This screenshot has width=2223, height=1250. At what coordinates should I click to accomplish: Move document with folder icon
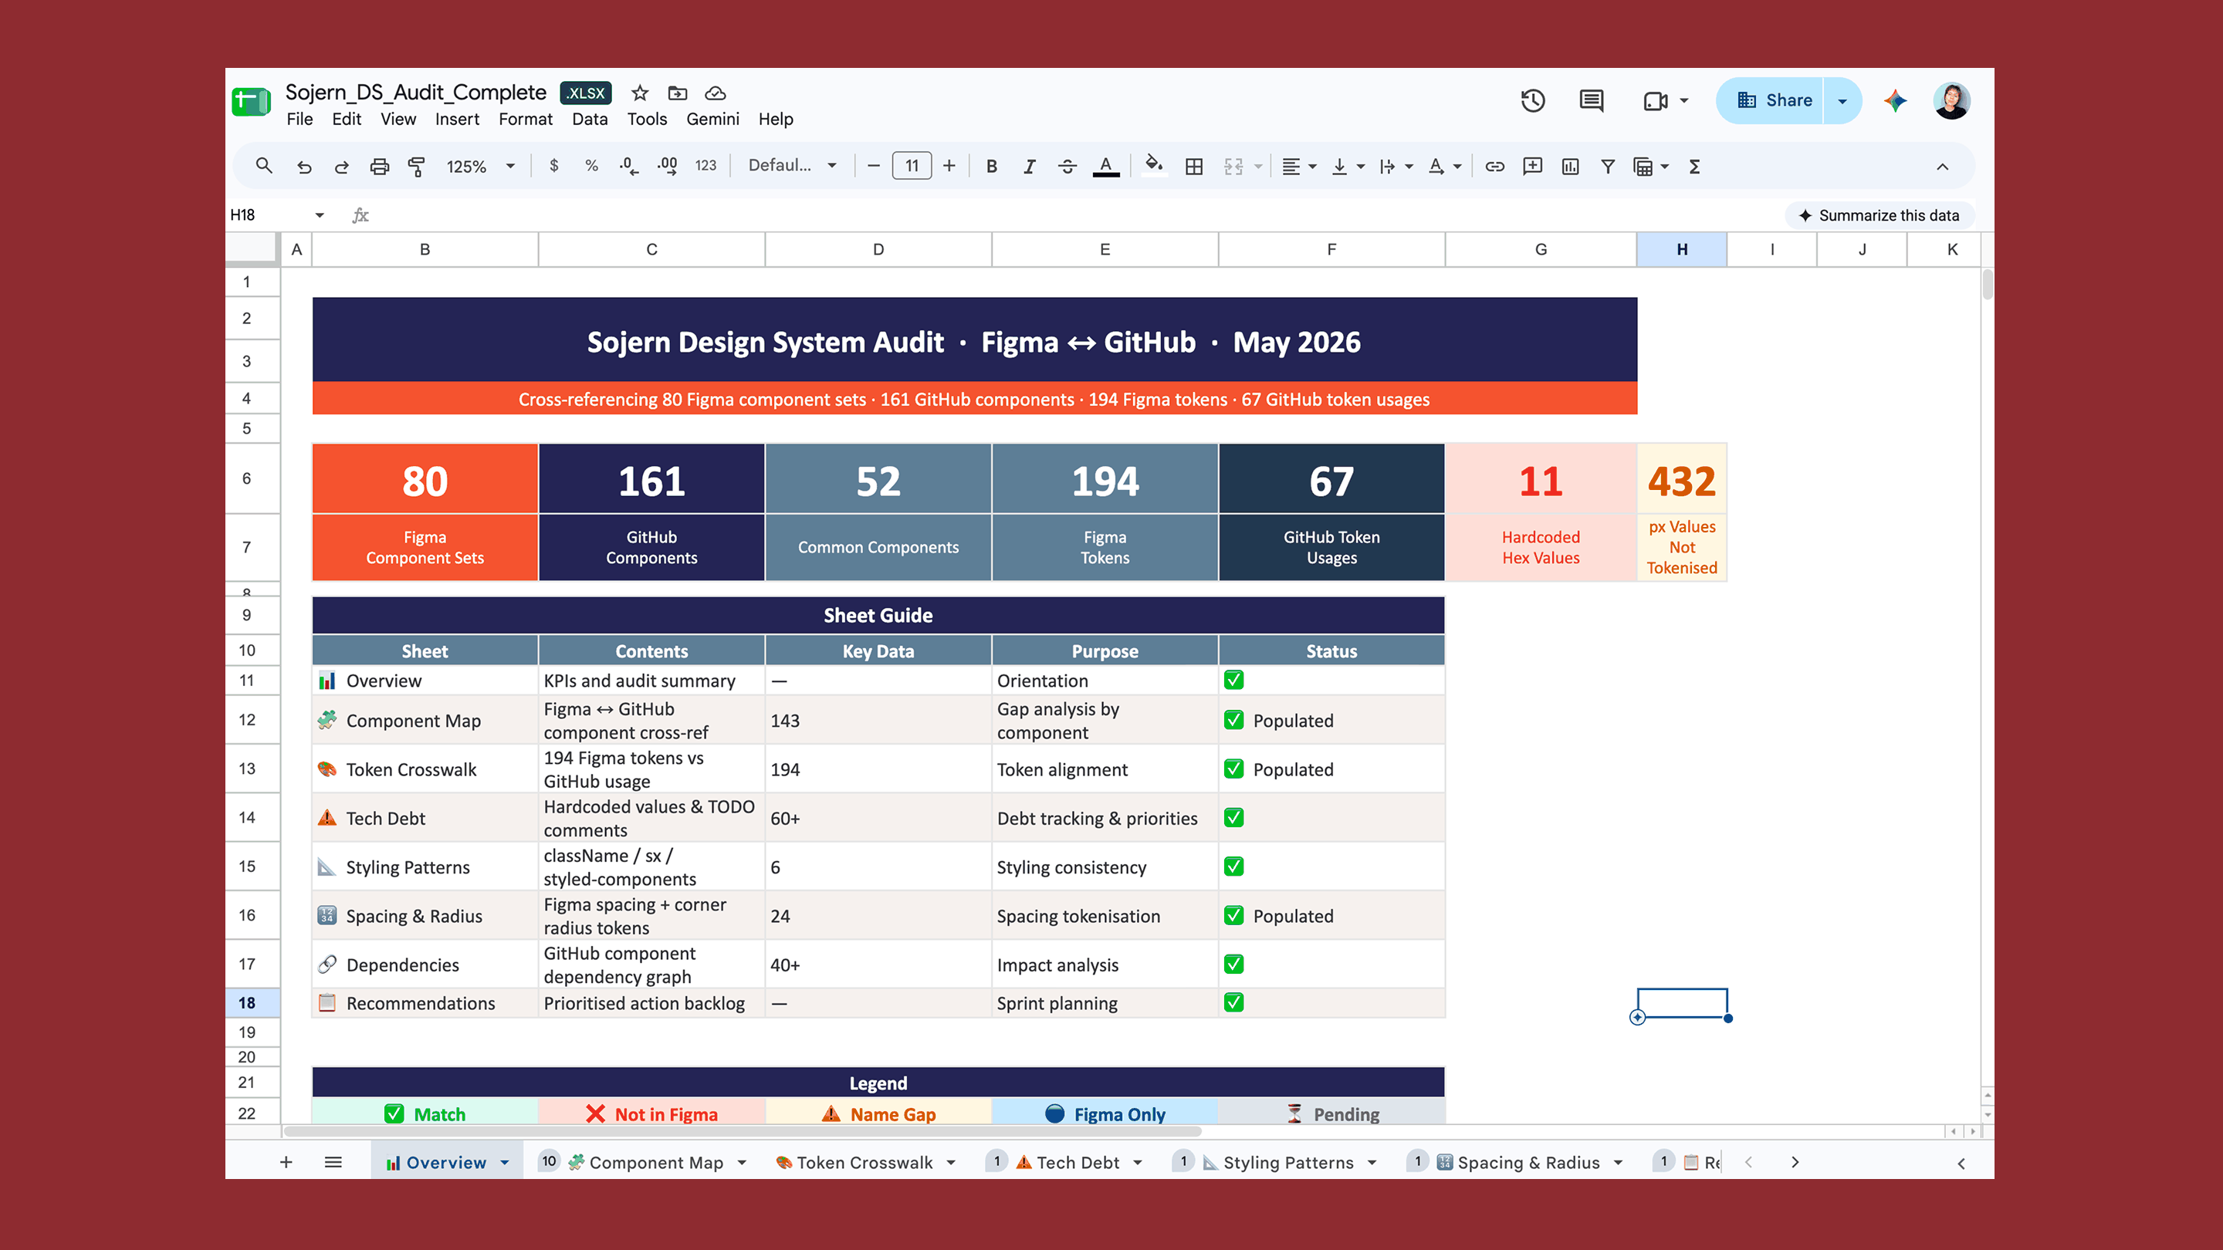point(678,93)
